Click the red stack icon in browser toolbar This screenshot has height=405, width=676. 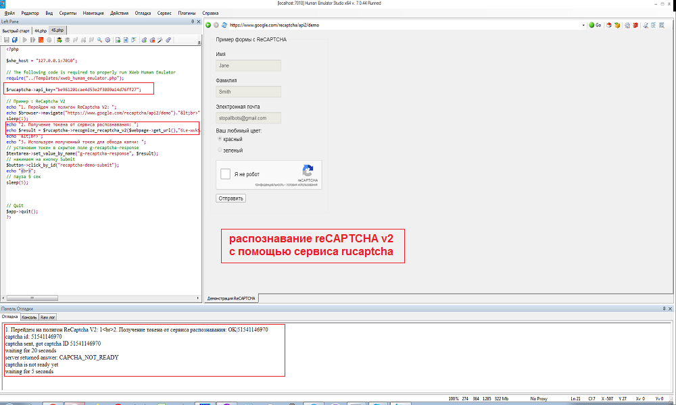635,25
